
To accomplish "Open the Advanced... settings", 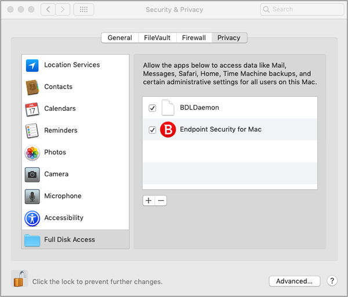I will tap(295, 281).
